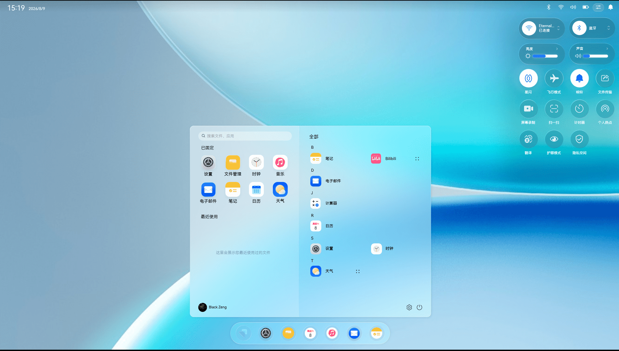The width and height of the screenshot is (619, 351).
Task: Open Calendar from the dock
Action: coord(310,333)
